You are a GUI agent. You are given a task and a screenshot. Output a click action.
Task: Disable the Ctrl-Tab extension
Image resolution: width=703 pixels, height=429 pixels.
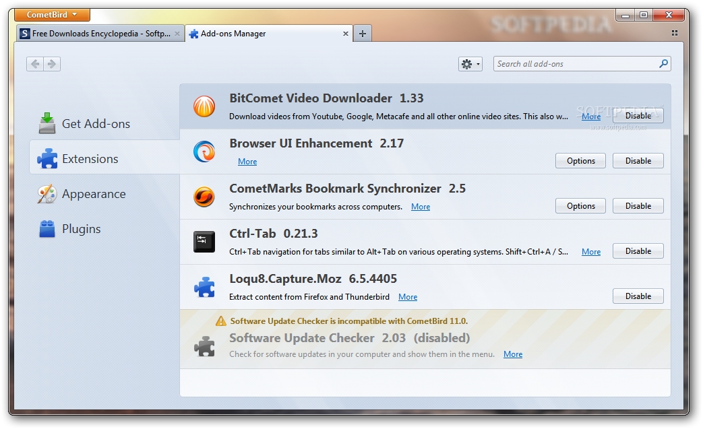click(638, 251)
